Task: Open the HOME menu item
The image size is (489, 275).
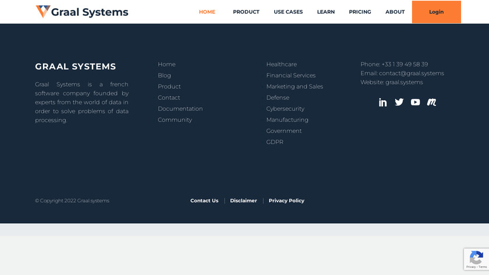Action: point(207,12)
